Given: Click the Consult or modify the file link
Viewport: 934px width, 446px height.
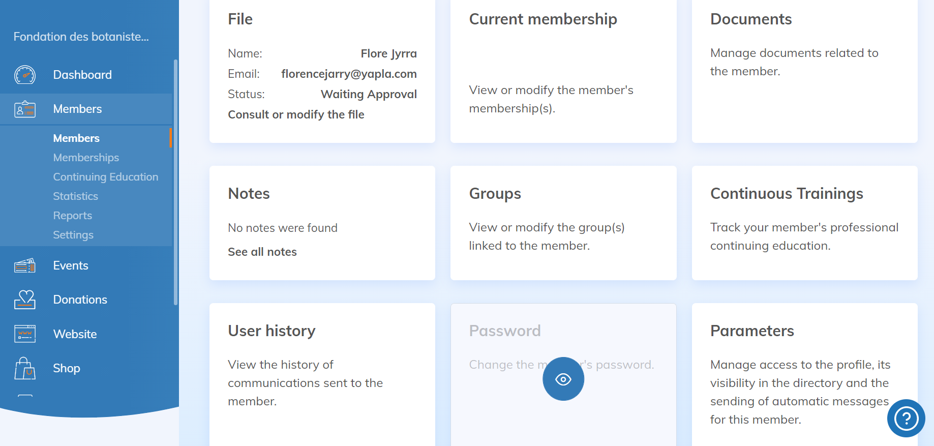Looking at the screenshot, I should (296, 114).
